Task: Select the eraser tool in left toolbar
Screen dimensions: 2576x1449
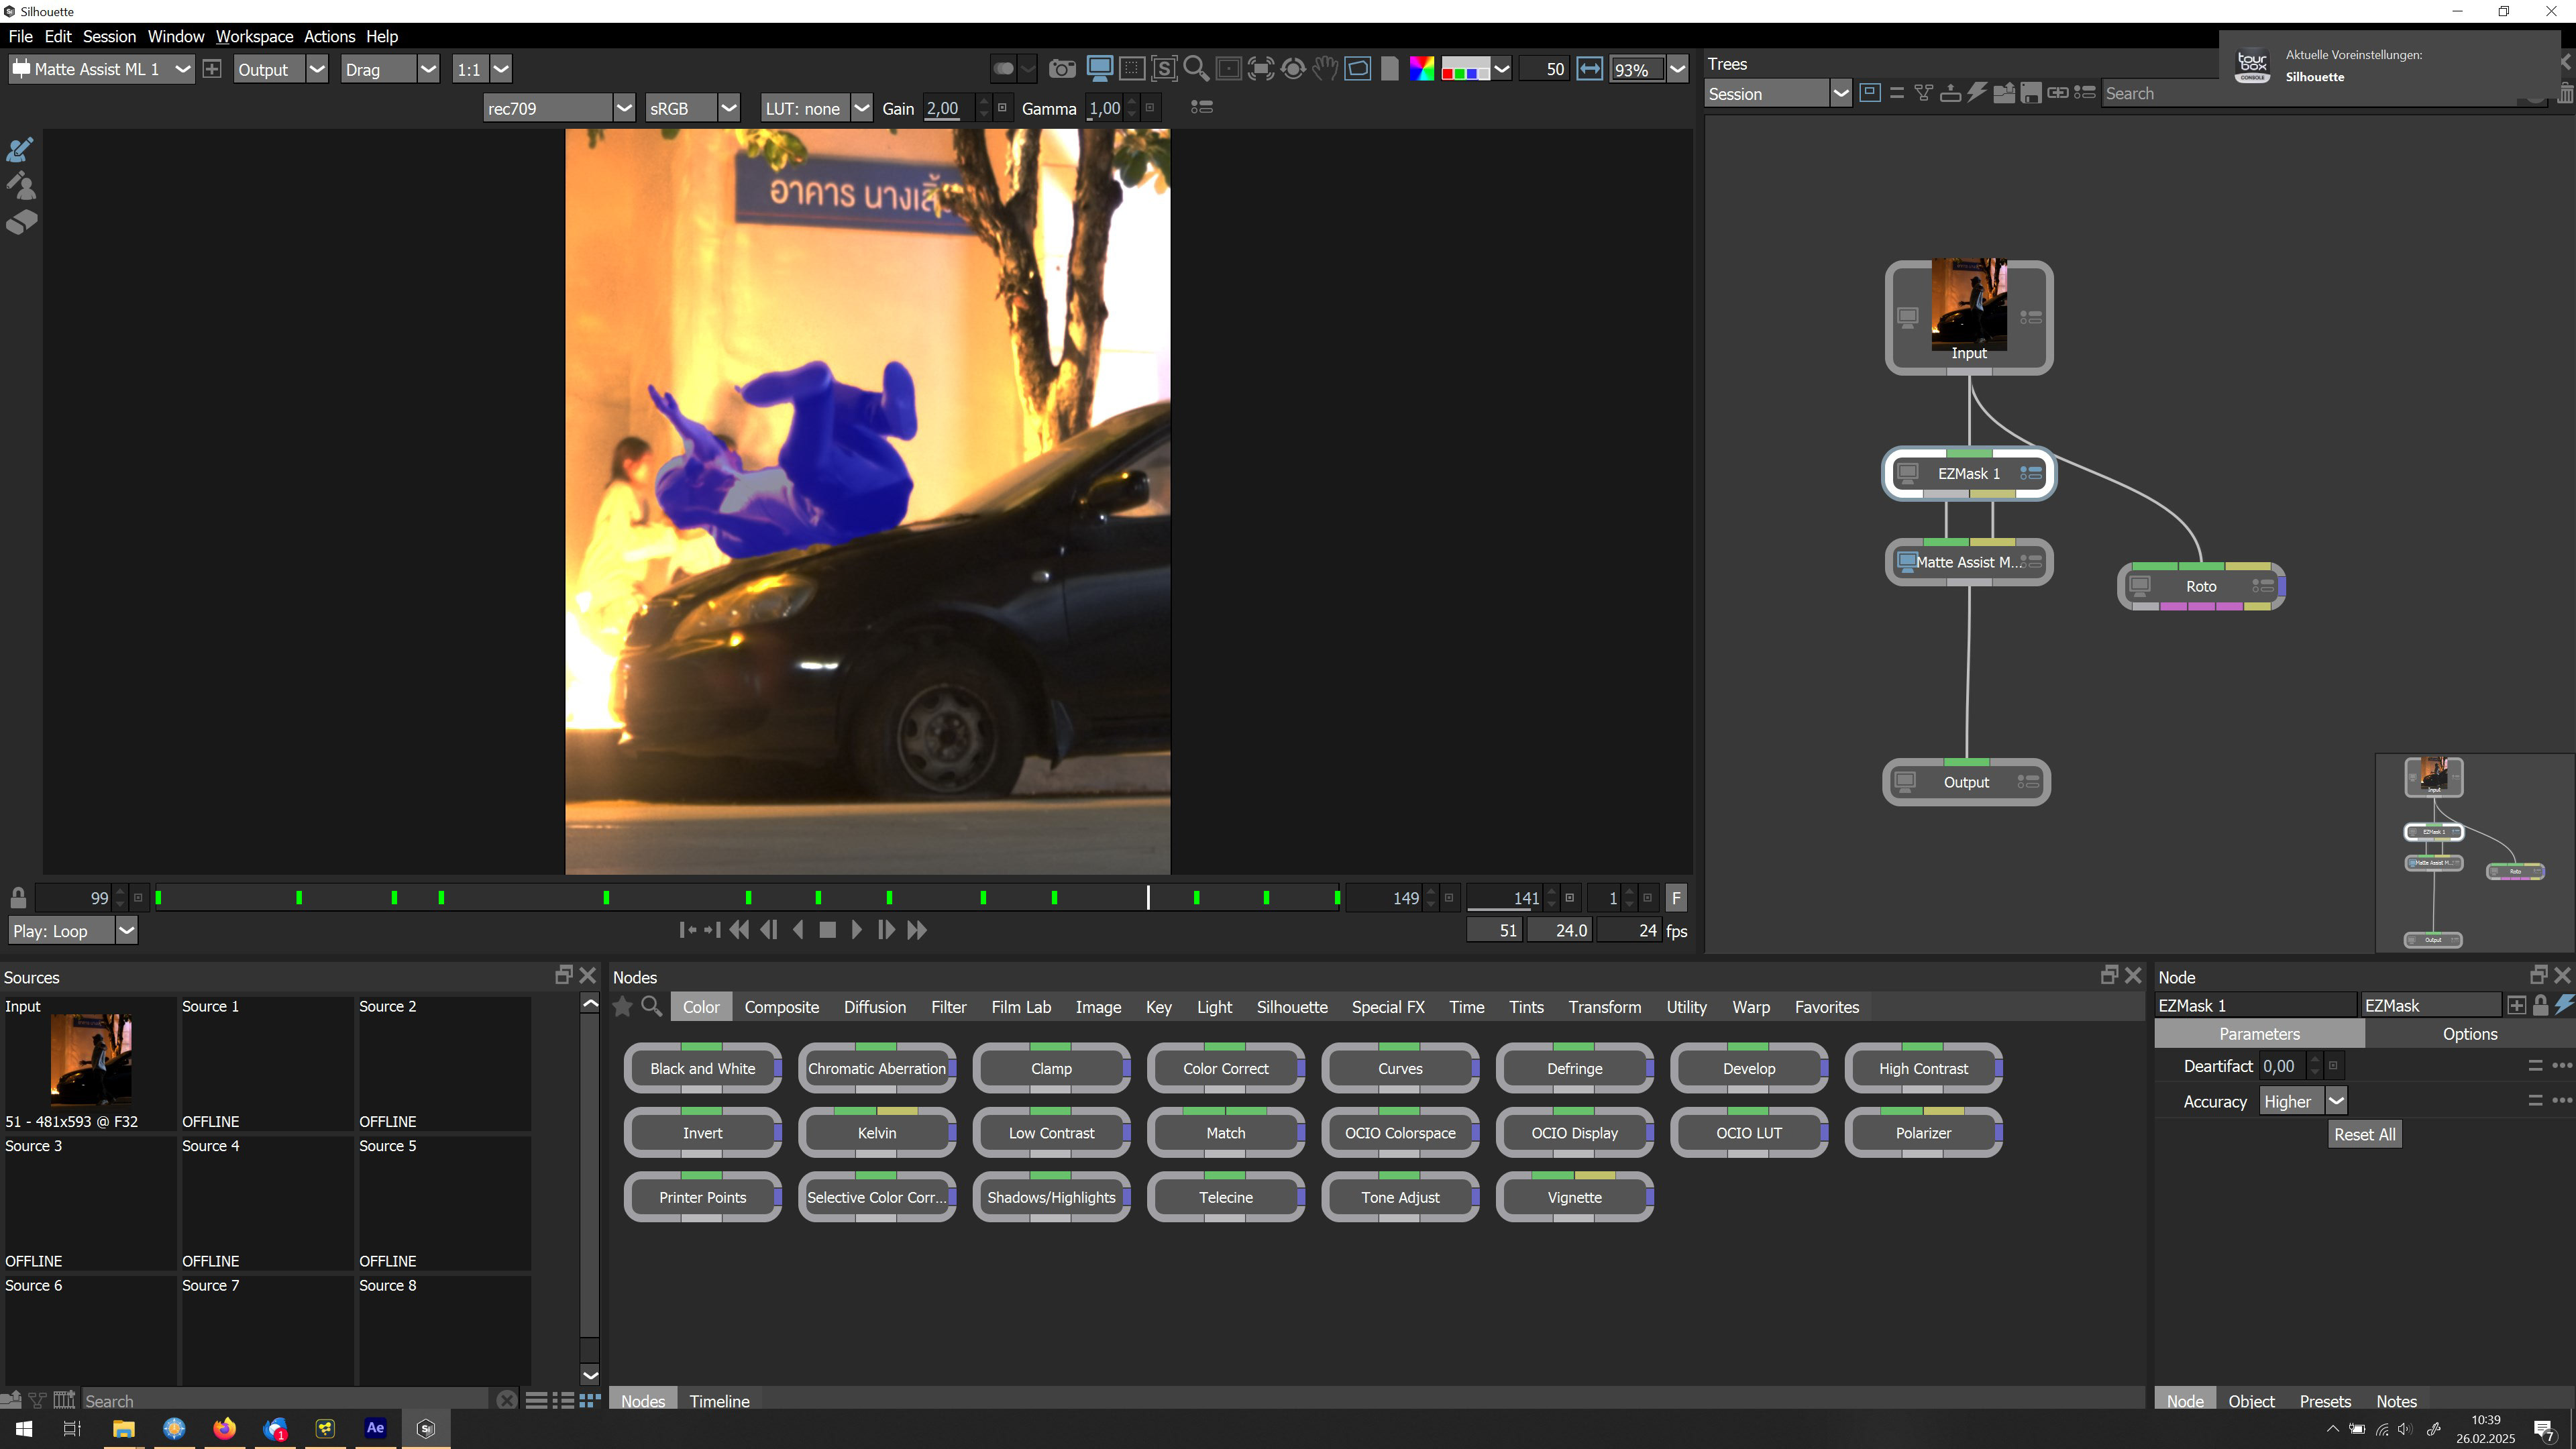Action: point(21,222)
